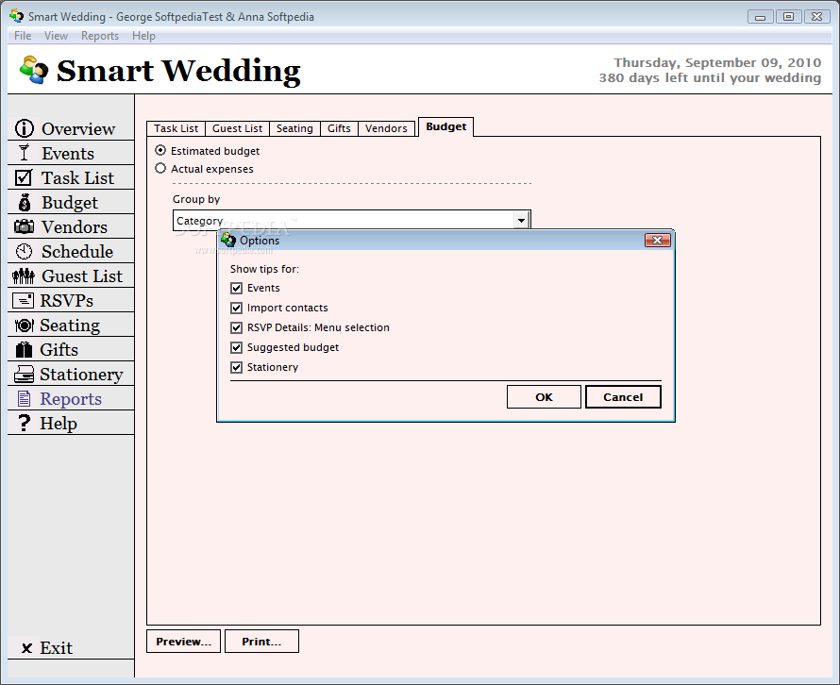
Task: Toggle RSVP Details: Menu selection checkbox
Action: coord(236,327)
